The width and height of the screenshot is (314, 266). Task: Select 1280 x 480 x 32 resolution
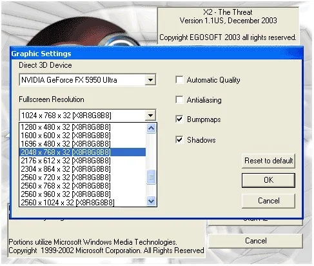click(x=83, y=127)
